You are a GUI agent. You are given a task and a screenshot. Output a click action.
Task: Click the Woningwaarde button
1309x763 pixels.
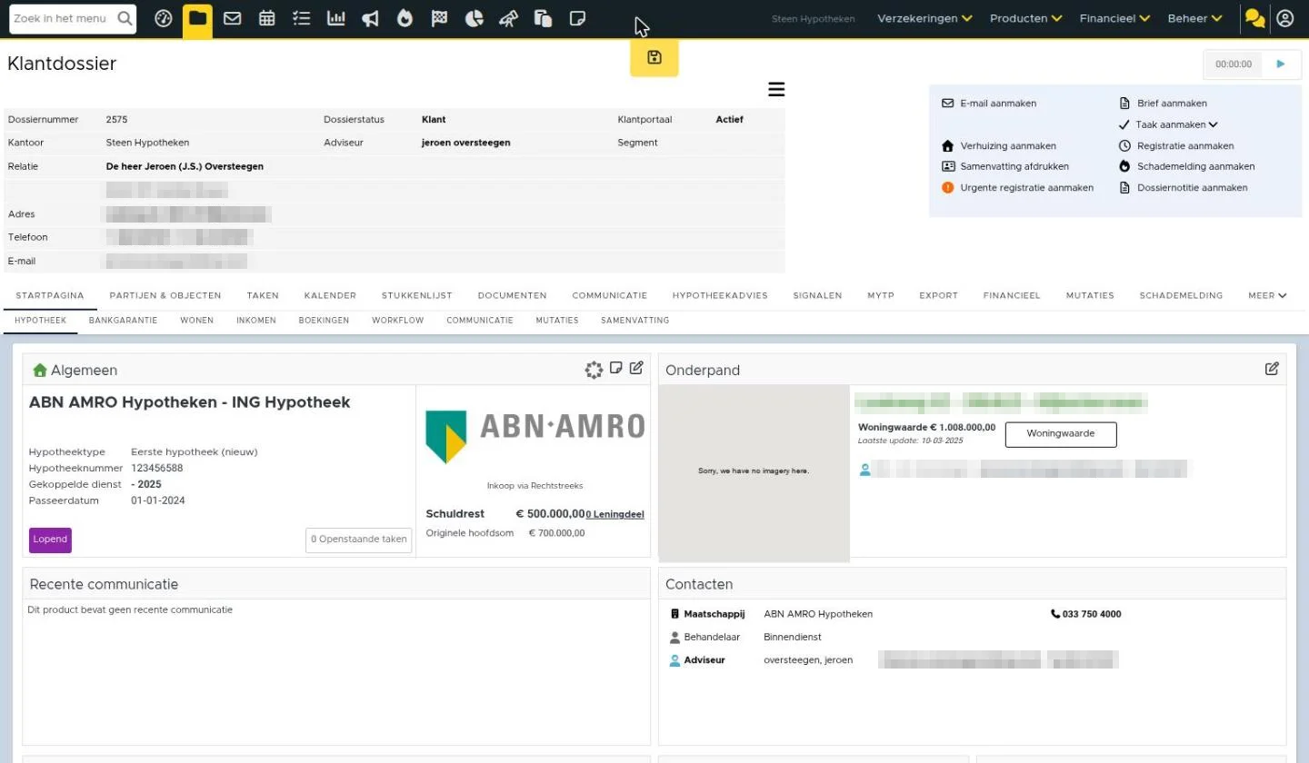(1061, 434)
